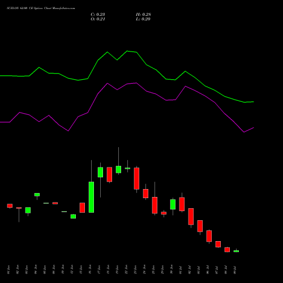Select the low value L: 0.20

click(x=143, y=19)
